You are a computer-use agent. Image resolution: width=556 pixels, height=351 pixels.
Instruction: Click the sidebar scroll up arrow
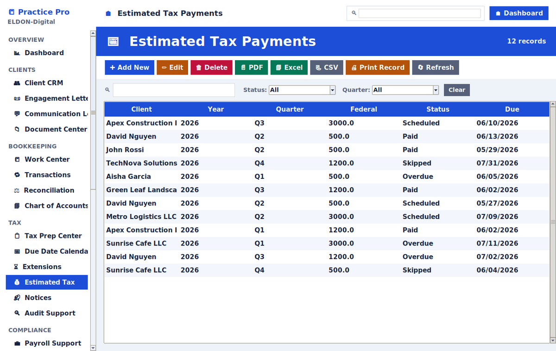coord(93,33)
